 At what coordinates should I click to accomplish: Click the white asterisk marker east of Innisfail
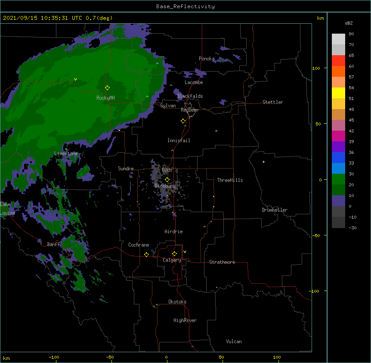[x=216, y=131]
